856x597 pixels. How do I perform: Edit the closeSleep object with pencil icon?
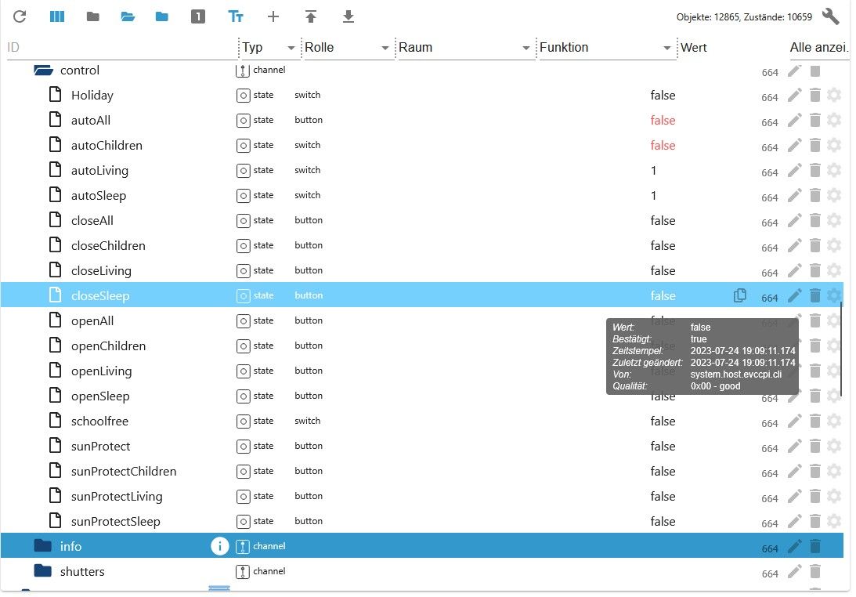(x=795, y=295)
